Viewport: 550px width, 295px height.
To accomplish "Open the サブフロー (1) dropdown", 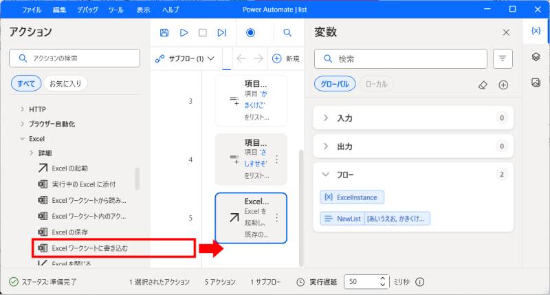I will point(185,58).
